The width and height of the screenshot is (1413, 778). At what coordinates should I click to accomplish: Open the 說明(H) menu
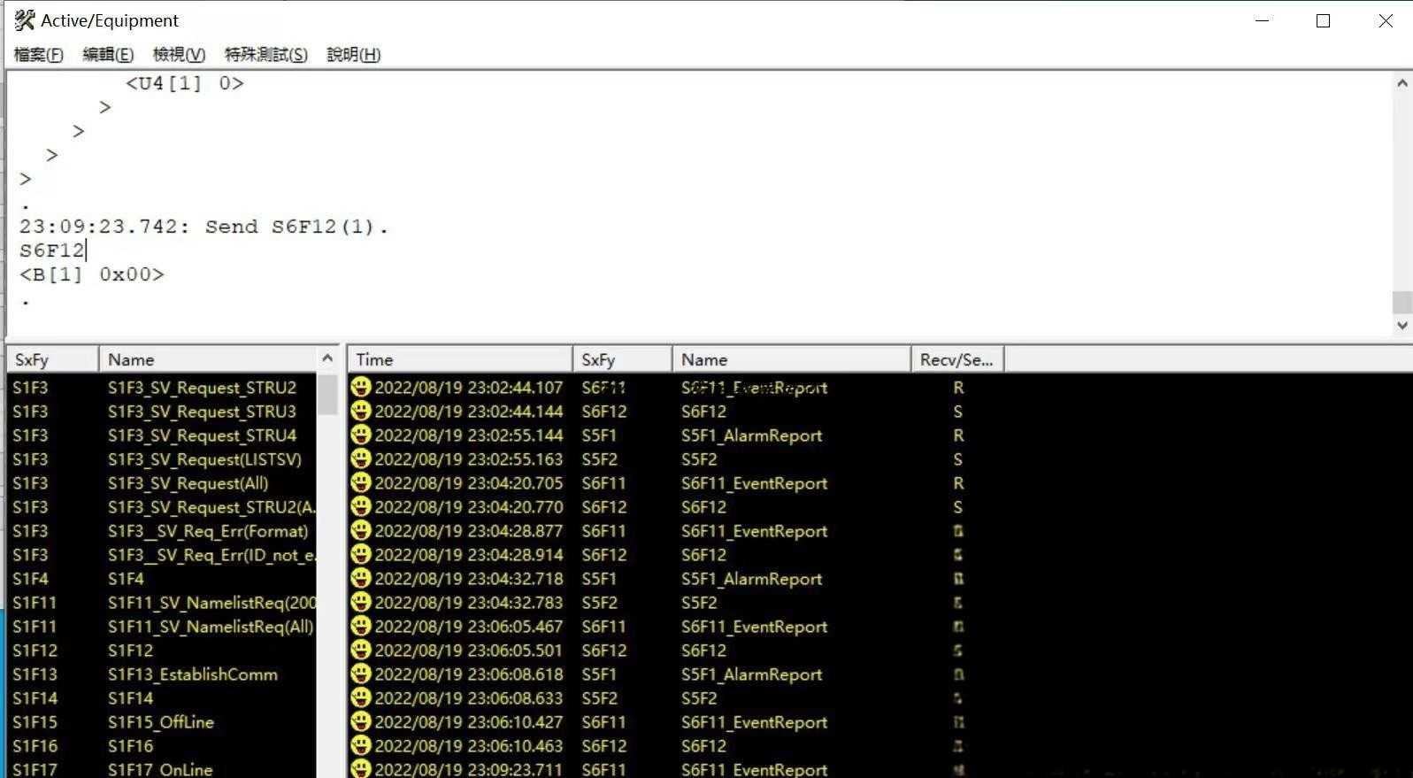353,55
